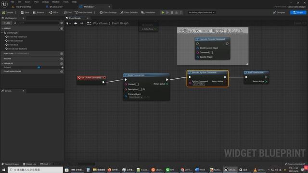The image size is (308, 173).
Task: Click the My Blueprint search field
Action: point(37,23)
